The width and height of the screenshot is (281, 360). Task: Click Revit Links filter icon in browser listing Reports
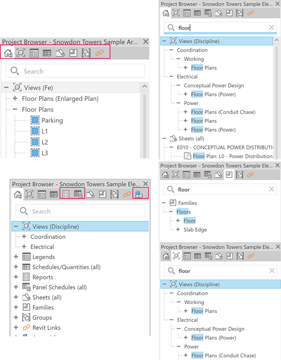coord(127,194)
